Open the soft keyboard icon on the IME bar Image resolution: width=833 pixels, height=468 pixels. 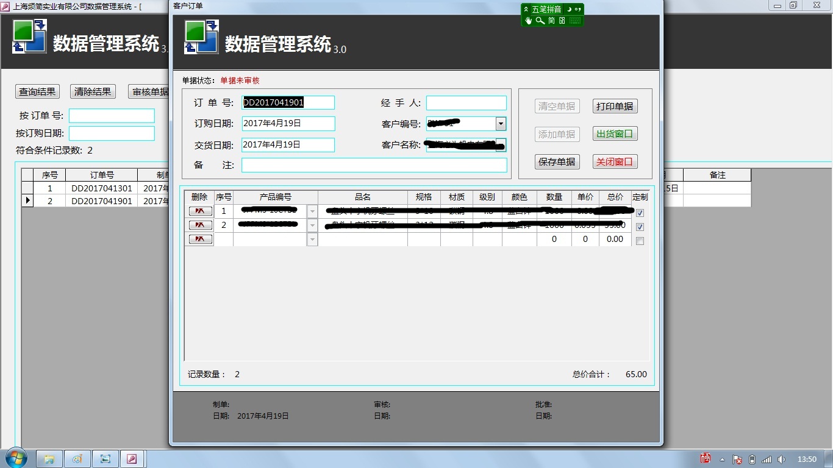[x=575, y=20]
